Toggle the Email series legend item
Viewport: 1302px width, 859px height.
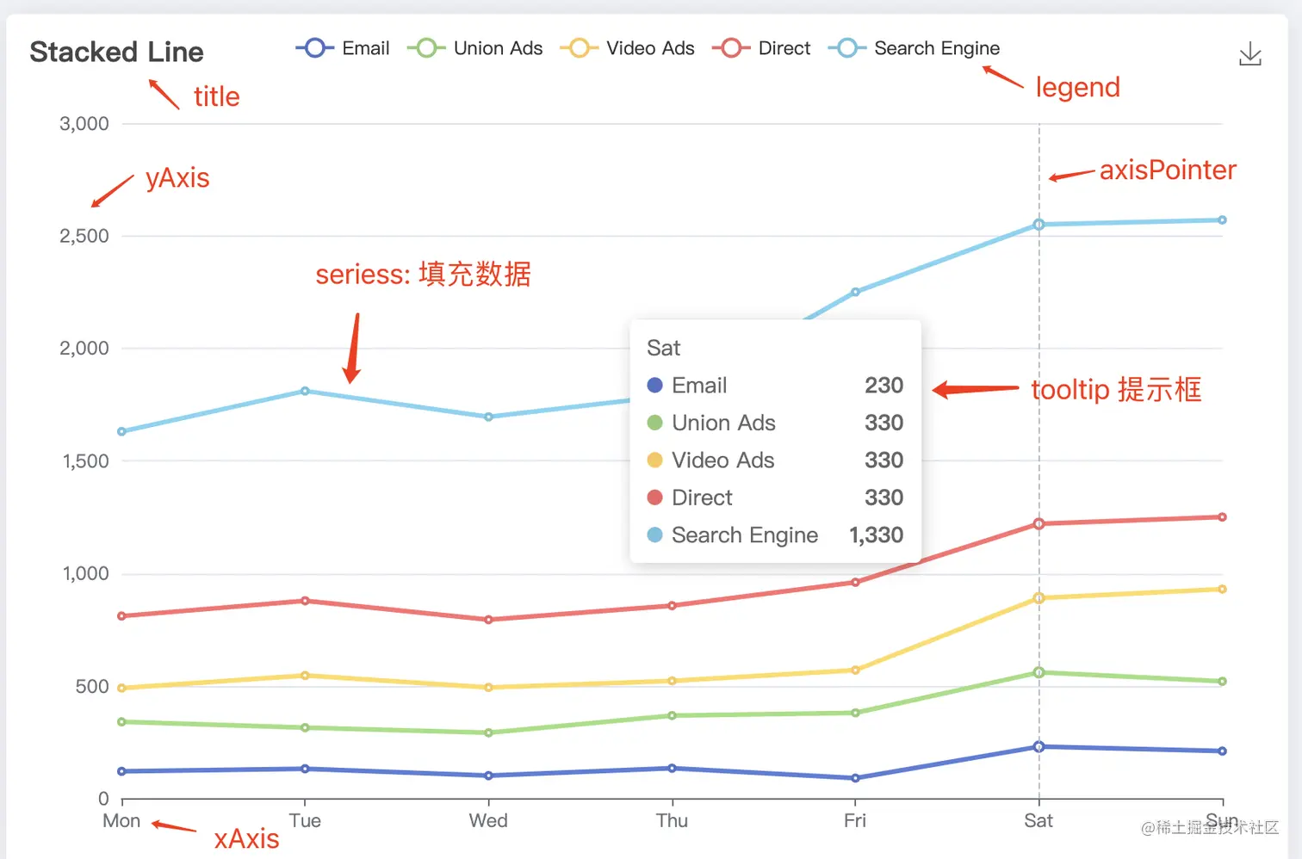tap(343, 48)
